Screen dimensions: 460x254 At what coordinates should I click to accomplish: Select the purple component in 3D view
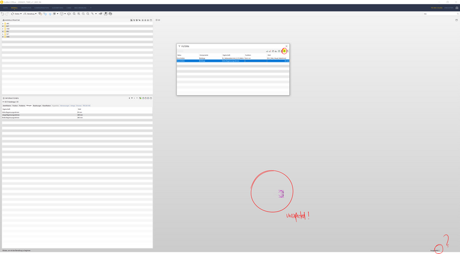click(x=281, y=194)
